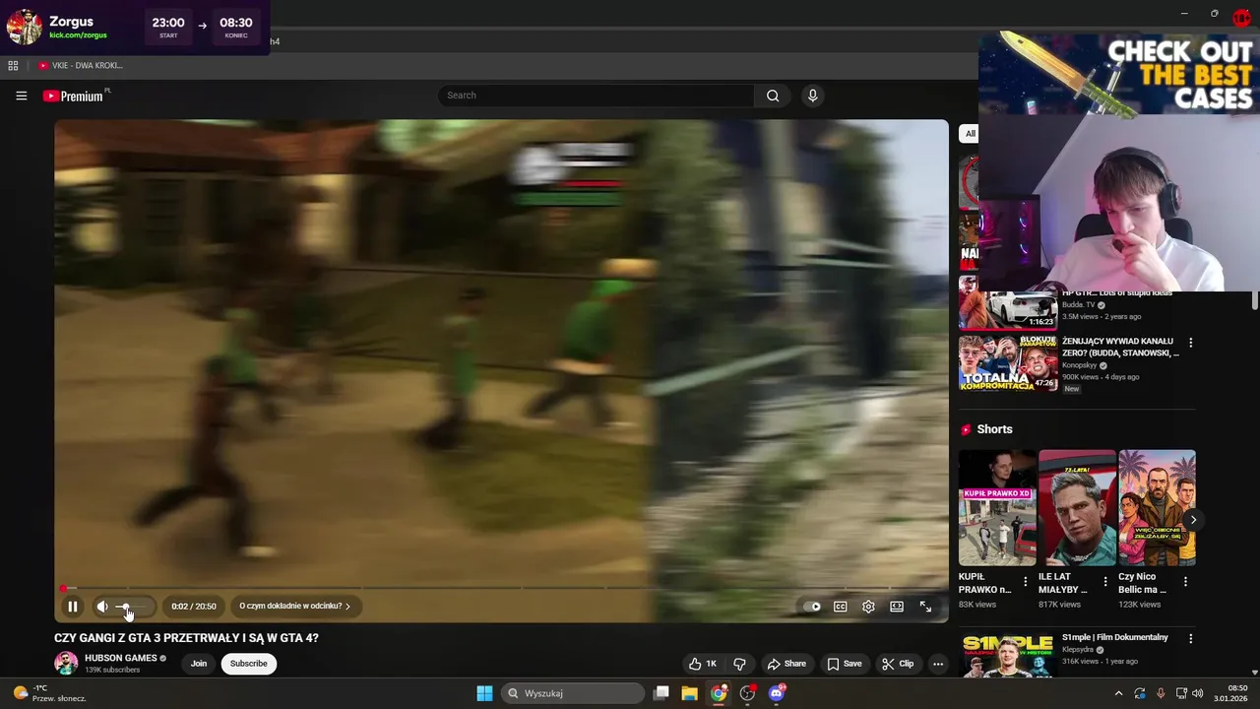Subscribe to HUBSON GAMES channel

pyautogui.click(x=248, y=664)
